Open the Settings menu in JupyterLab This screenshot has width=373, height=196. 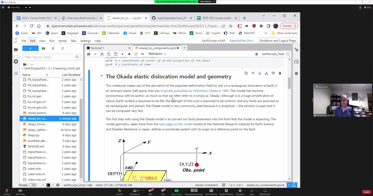85,41
